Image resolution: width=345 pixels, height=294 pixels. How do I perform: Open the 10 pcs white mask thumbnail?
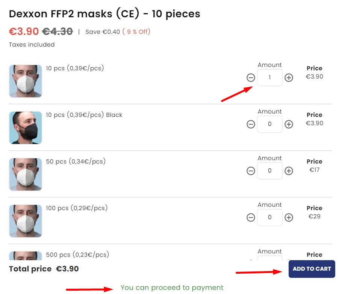pyautogui.click(x=26, y=81)
